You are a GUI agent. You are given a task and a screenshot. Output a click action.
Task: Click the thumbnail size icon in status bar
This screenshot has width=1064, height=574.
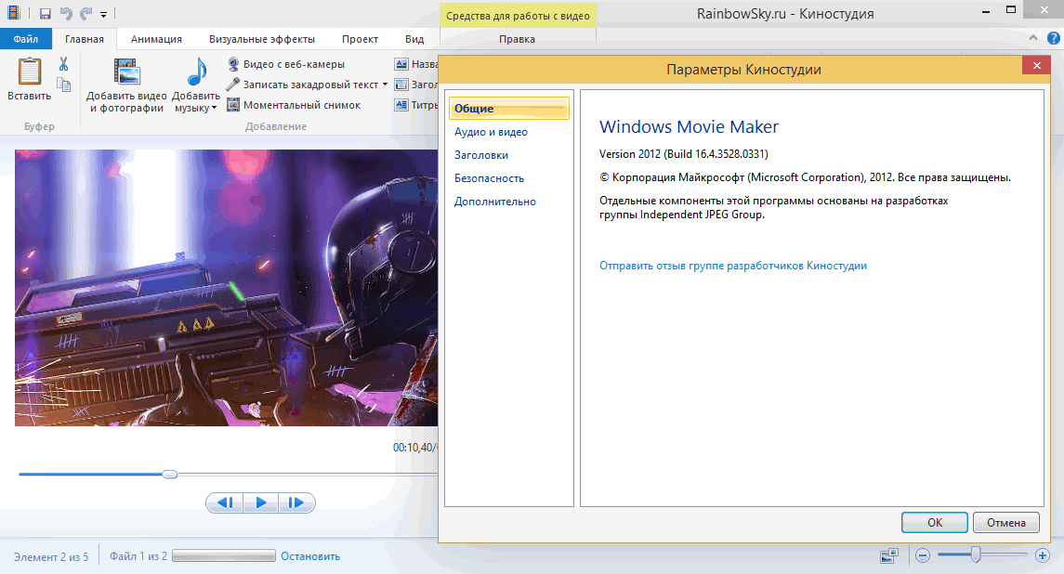(x=889, y=555)
